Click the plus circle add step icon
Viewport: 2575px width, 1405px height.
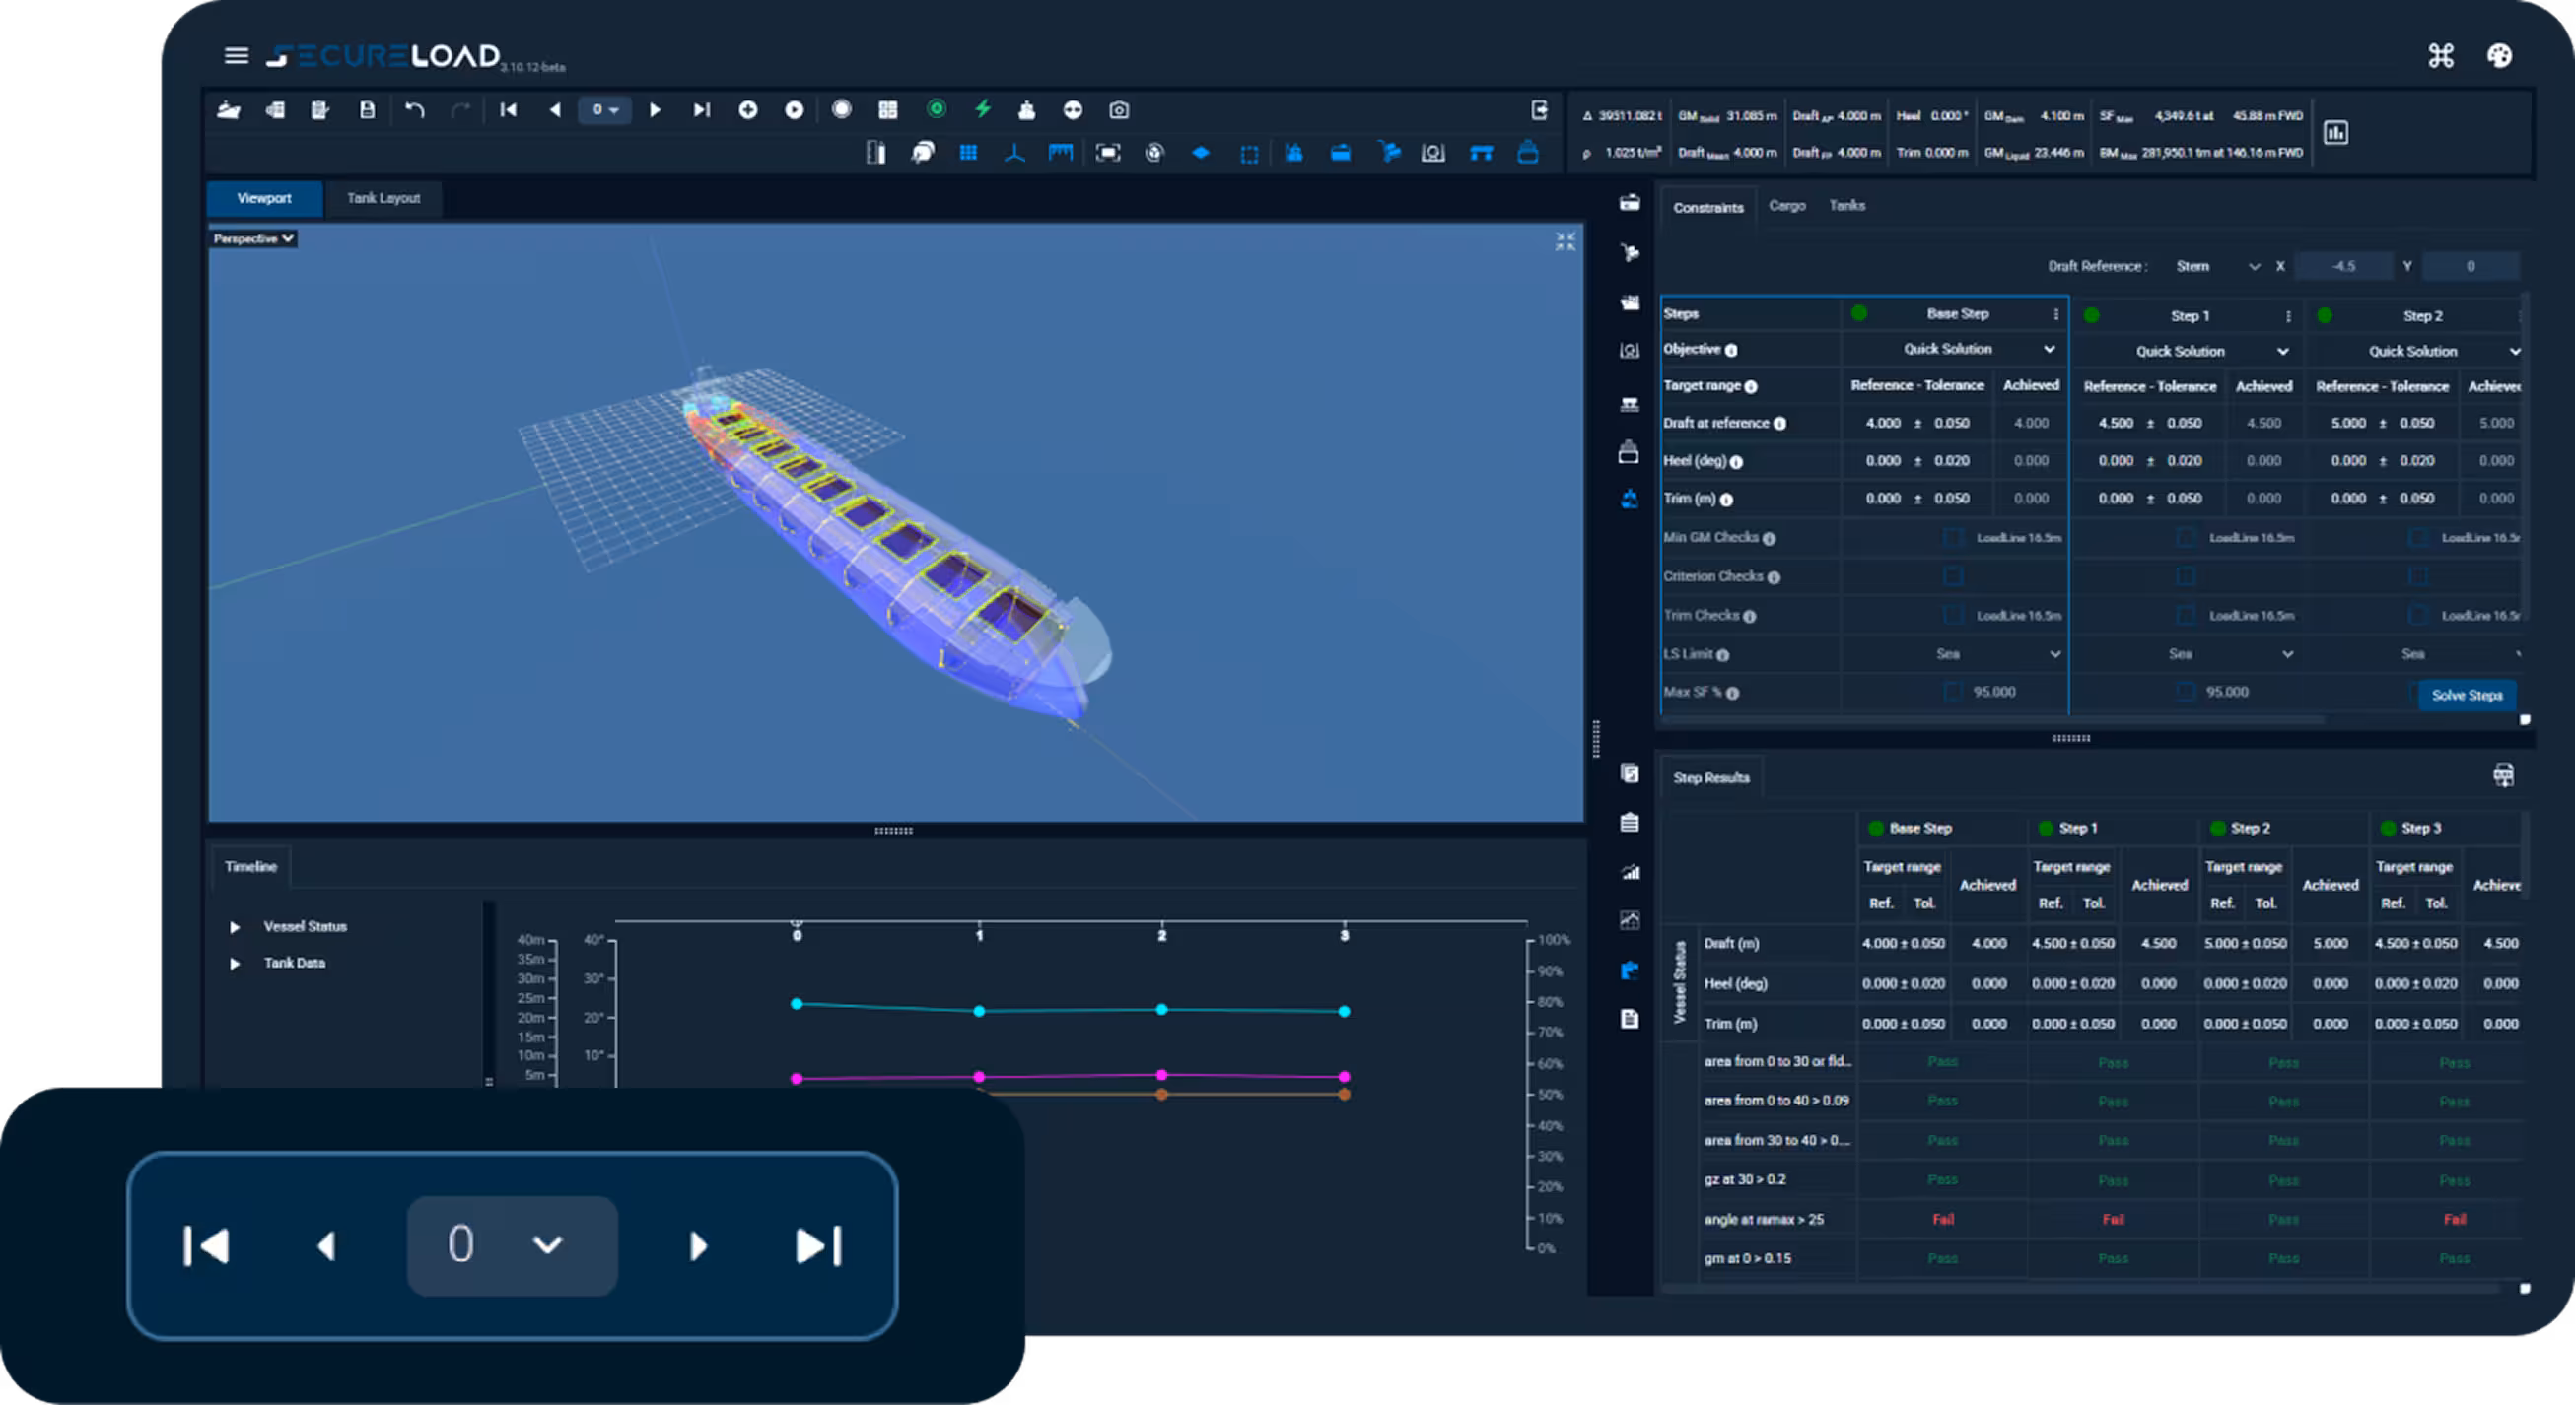point(747,110)
